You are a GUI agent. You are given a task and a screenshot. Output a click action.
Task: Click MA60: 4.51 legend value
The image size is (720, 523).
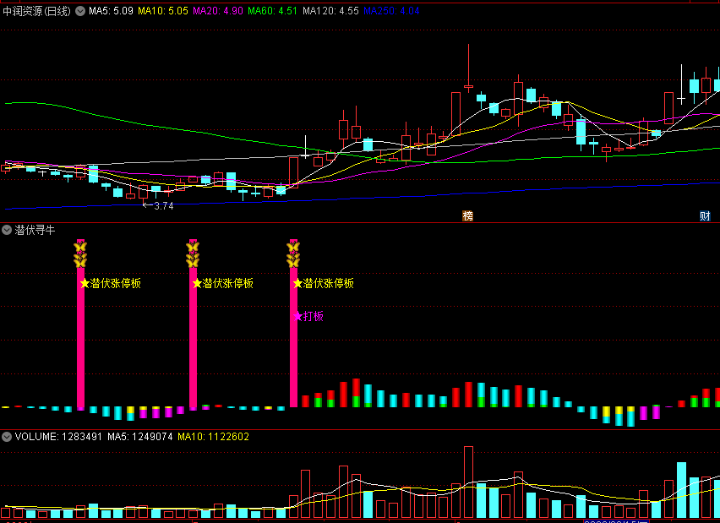272,11
